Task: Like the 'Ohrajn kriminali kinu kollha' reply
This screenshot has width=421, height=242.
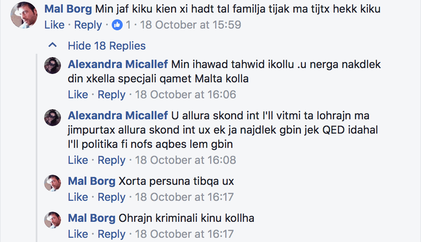Action: tap(78, 234)
